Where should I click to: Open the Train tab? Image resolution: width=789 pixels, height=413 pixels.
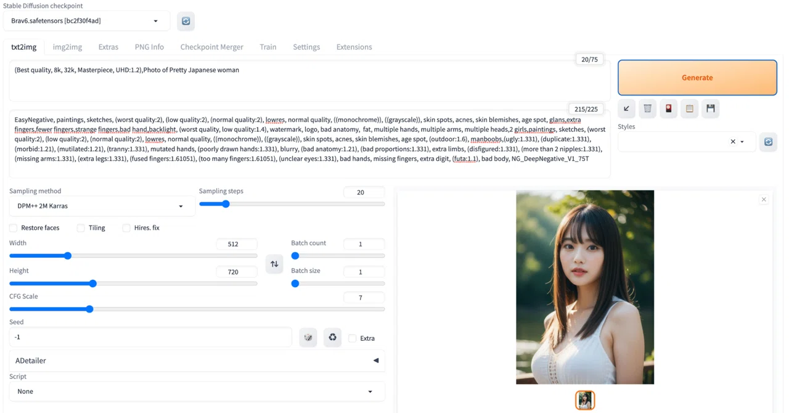click(268, 47)
